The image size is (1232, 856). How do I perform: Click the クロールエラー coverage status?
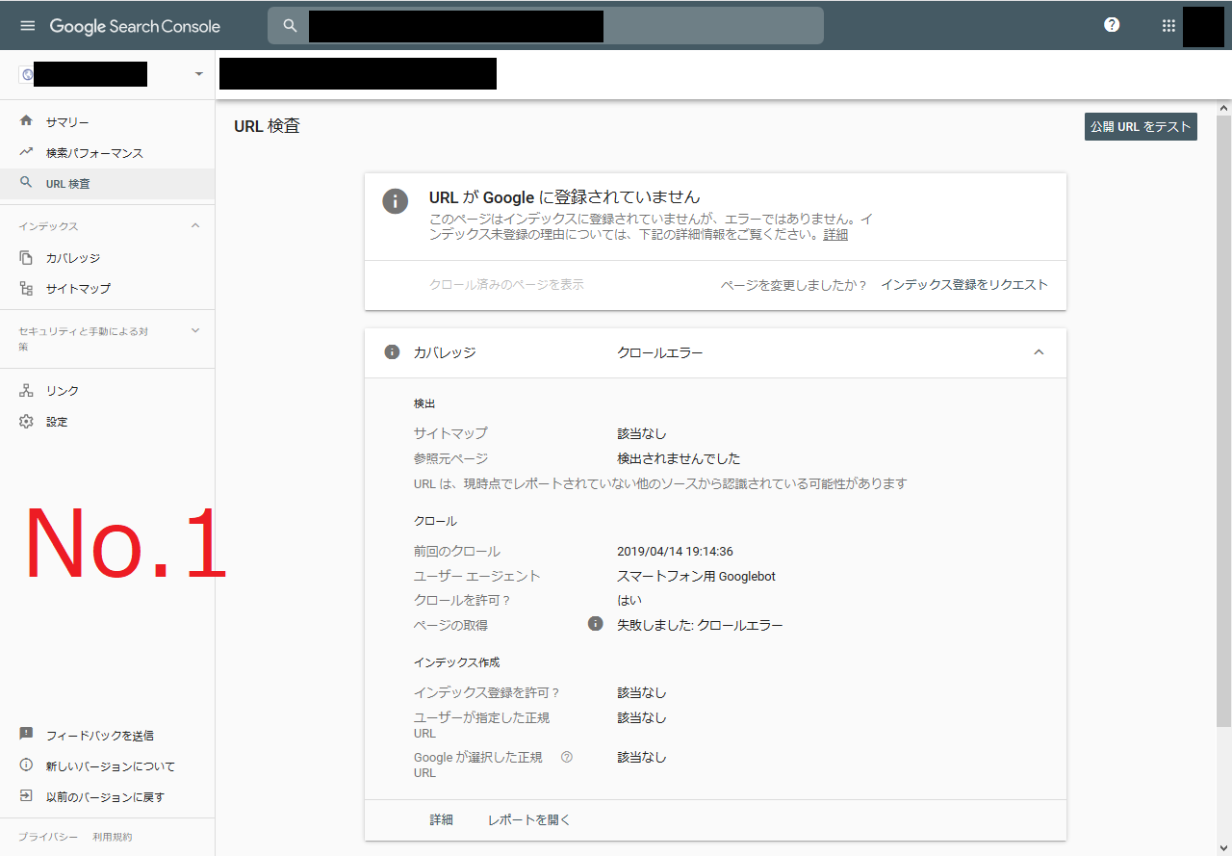pyautogui.click(x=659, y=352)
